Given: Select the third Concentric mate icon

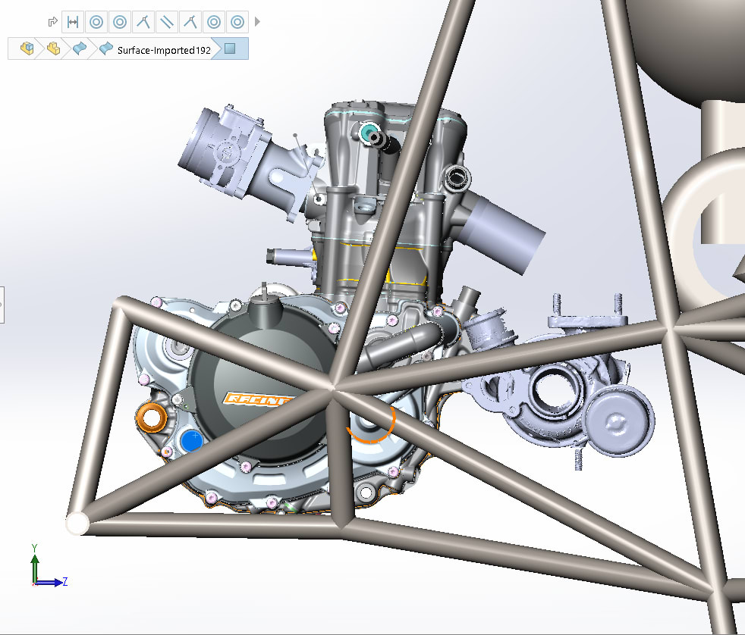Looking at the screenshot, I should (x=214, y=22).
